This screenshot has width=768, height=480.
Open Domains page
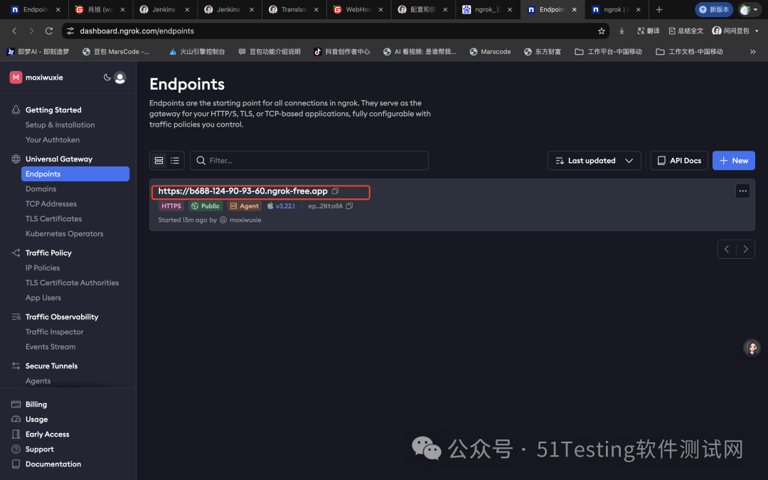41,189
